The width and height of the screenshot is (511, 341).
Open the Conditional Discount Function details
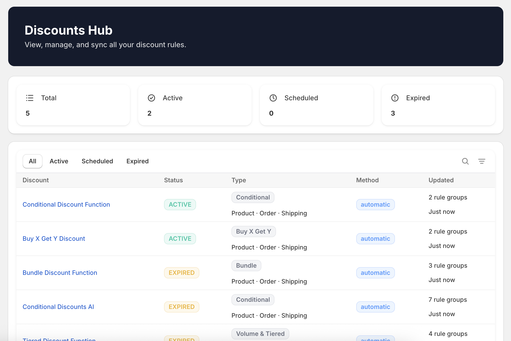pos(66,204)
